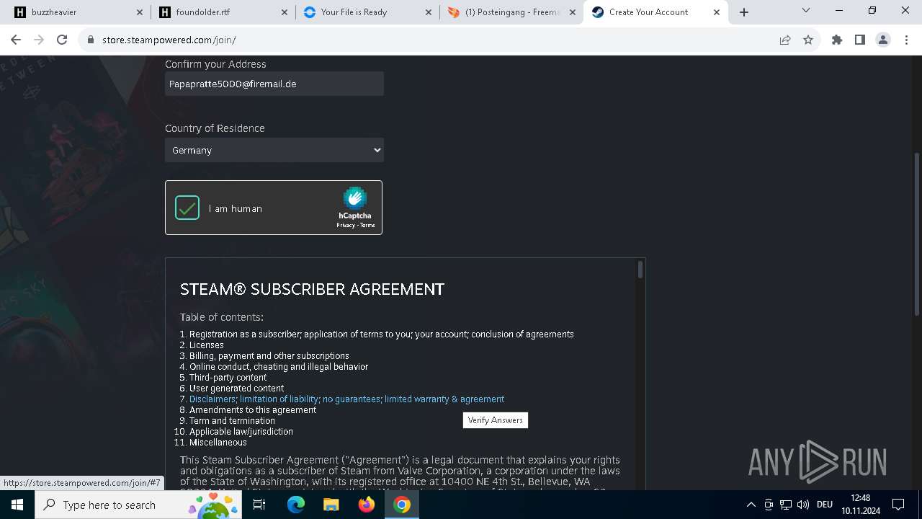This screenshot has height=519, width=922.
Task: Click the Windows taskbar search box
Action: [x=137, y=505]
